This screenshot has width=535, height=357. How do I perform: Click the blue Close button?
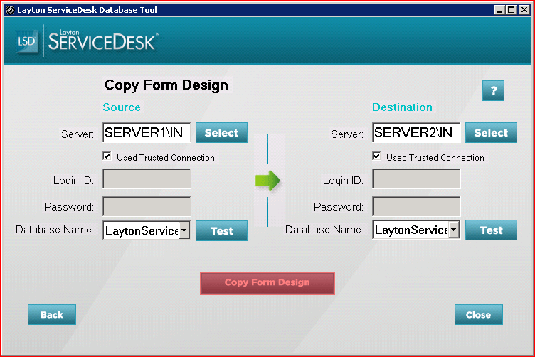(478, 315)
